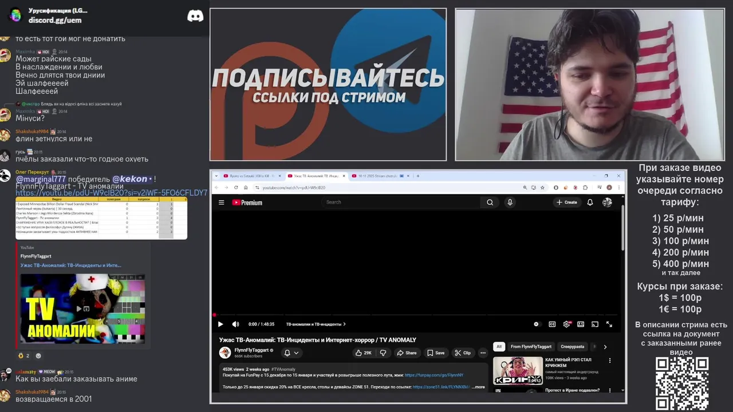The height and width of the screenshot is (412, 733).
Task: Select the From FlynnFlyTaggart chip
Action: click(x=531, y=346)
